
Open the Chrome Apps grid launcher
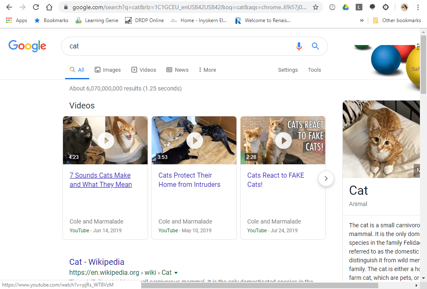click(x=9, y=20)
